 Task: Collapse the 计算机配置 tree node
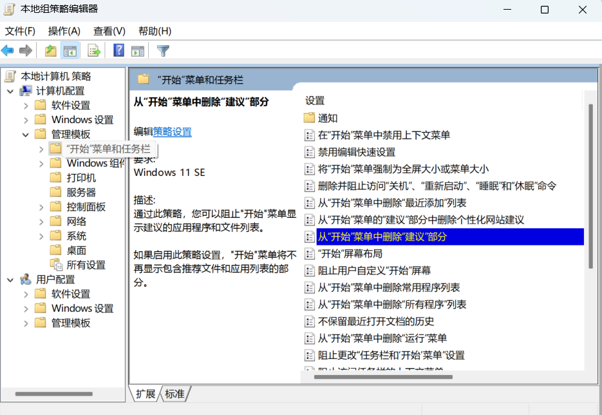[10, 91]
